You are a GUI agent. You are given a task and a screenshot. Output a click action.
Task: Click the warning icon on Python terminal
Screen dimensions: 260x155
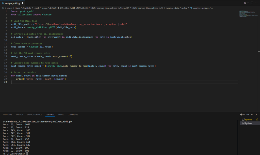[x=257, y=119]
